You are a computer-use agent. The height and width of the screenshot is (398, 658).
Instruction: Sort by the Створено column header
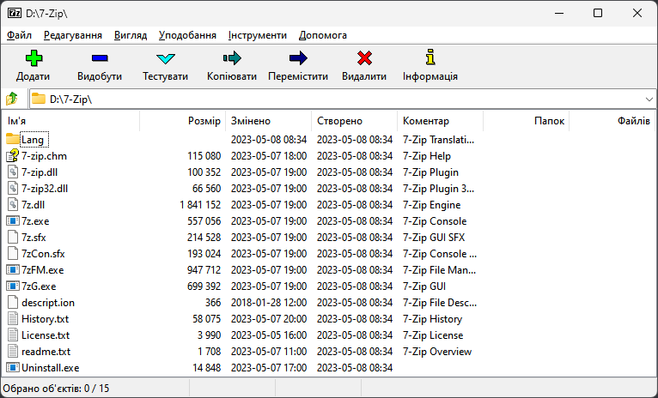[355, 121]
